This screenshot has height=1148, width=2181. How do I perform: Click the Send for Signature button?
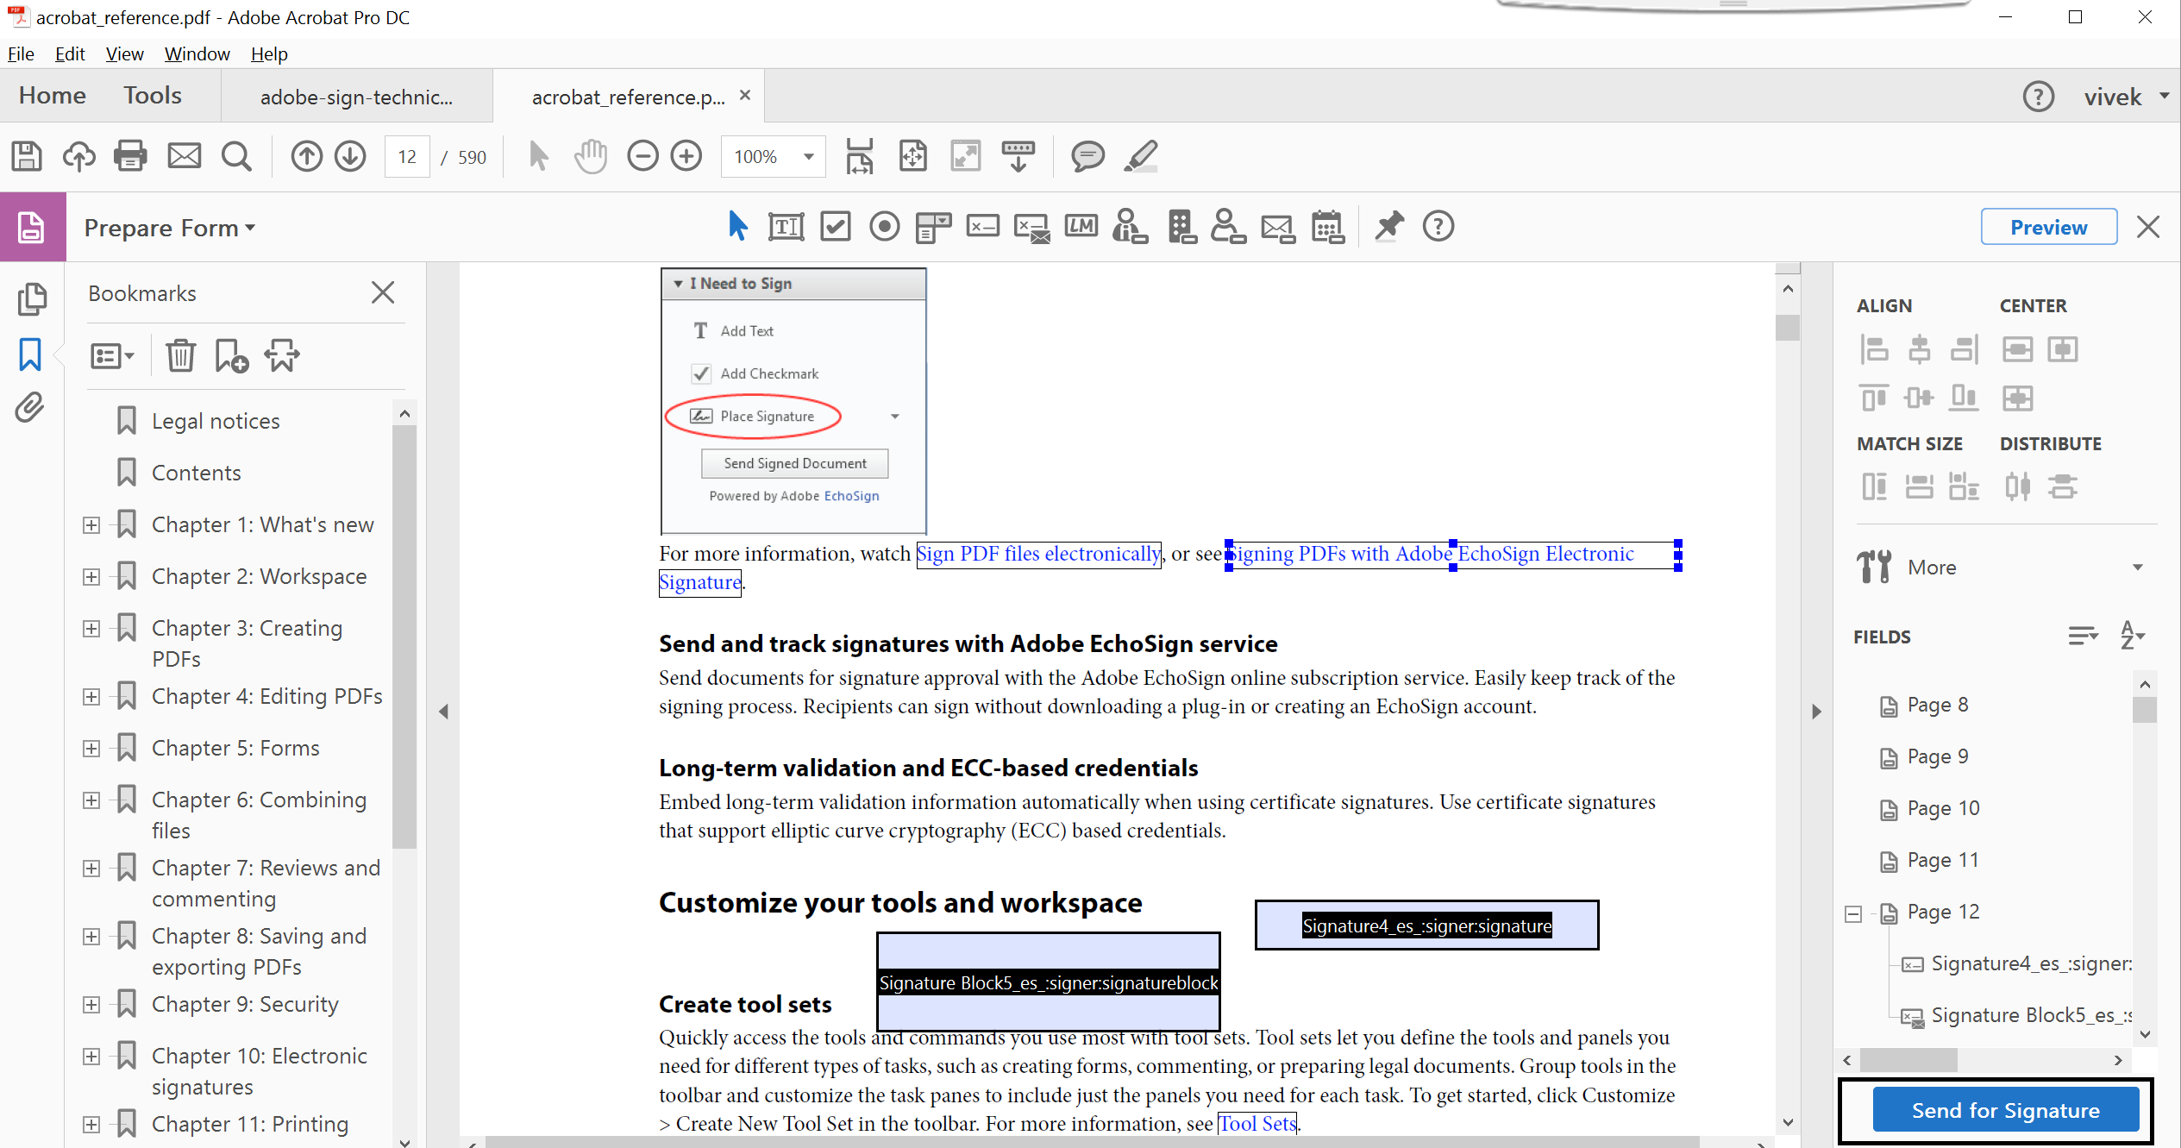[2005, 1110]
